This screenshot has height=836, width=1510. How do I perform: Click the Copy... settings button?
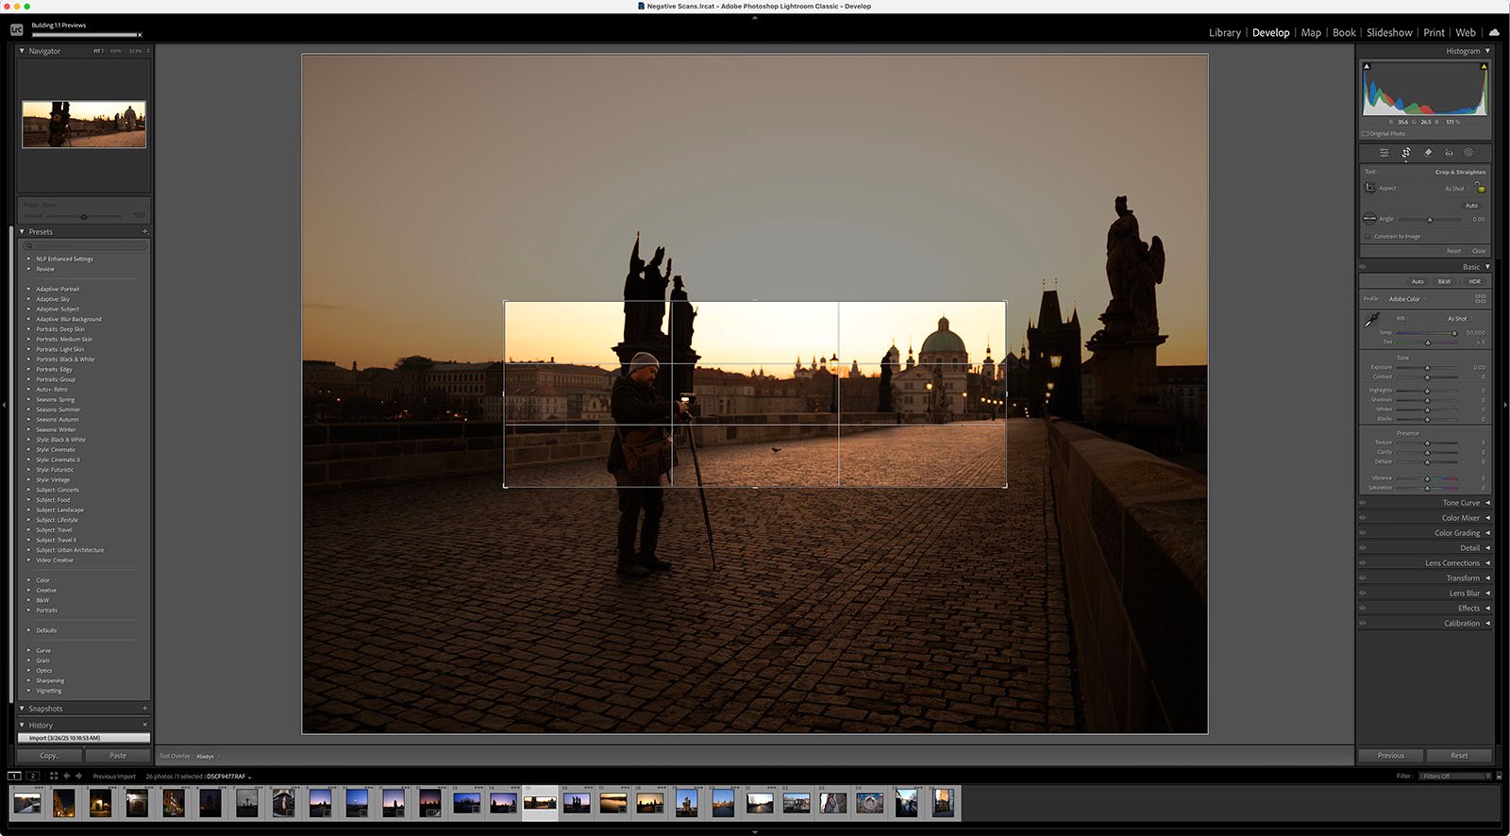50,755
